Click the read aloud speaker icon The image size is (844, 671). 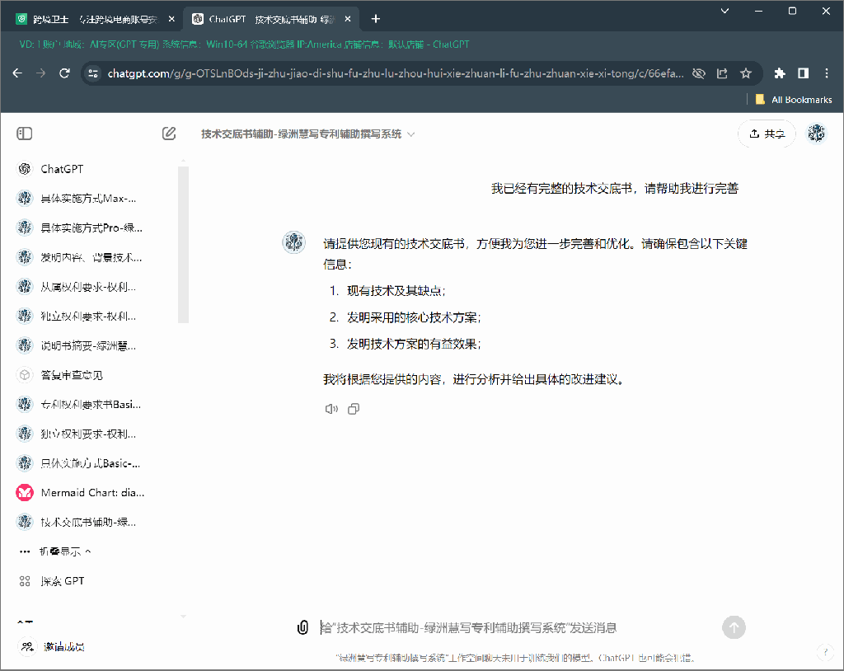[331, 409]
